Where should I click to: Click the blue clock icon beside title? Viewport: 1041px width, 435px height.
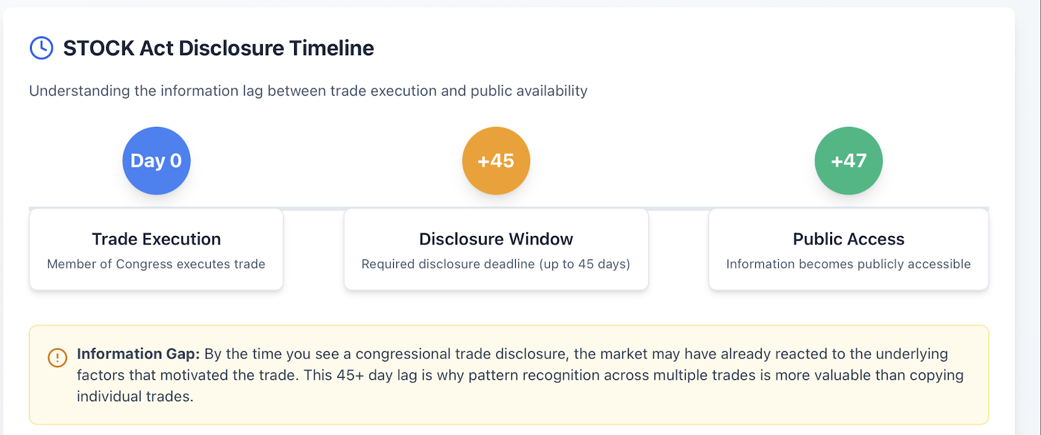(x=42, y=48)
